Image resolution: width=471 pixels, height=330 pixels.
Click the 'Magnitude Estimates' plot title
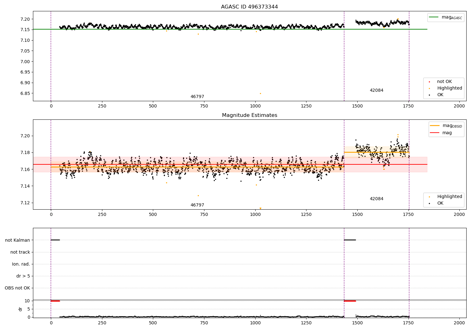pos(249,115)
